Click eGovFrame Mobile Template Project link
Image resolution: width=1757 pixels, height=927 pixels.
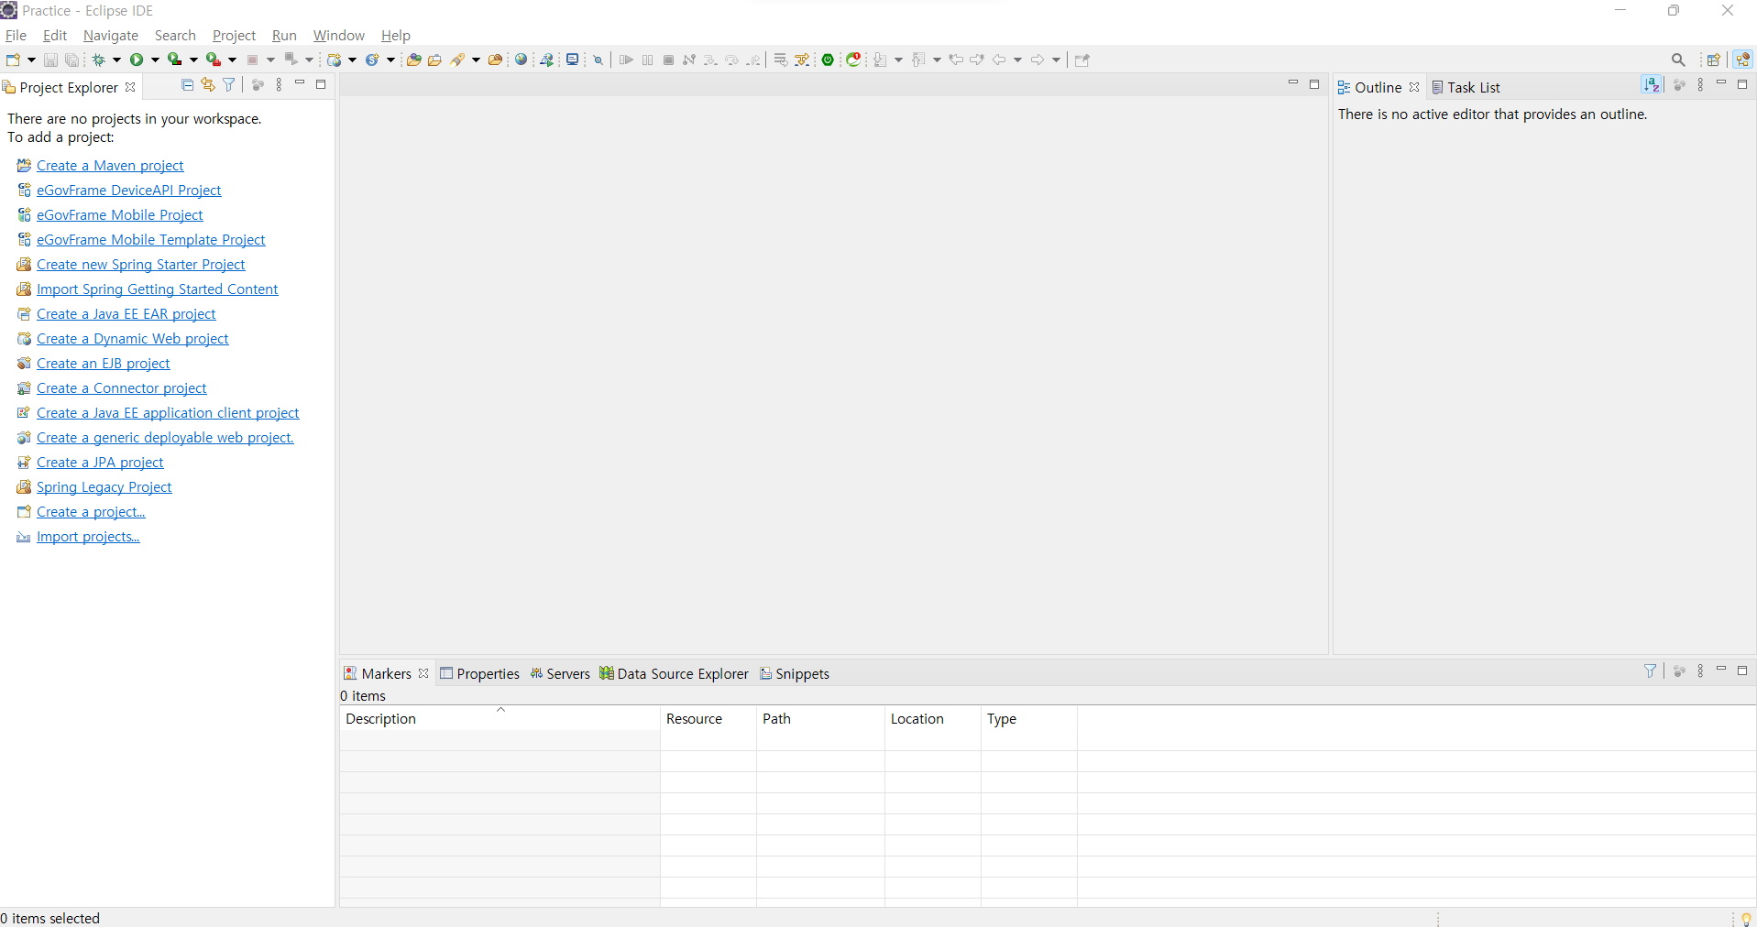point(151,239)
